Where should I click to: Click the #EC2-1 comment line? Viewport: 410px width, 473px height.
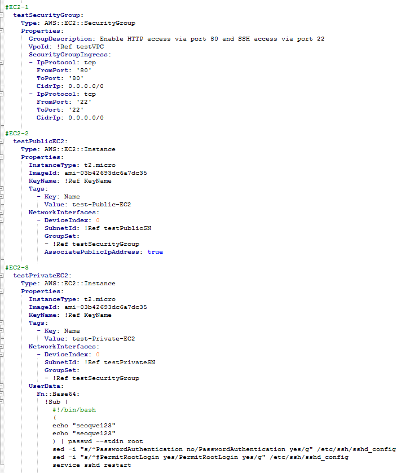coord(17,7)
